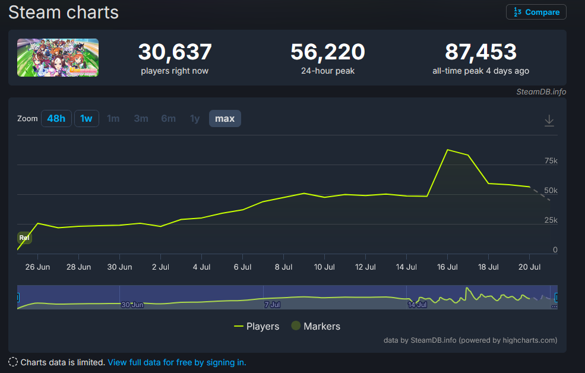Select the 3m zoom option
Screen dimensions: 585x373
coord(141,119)
